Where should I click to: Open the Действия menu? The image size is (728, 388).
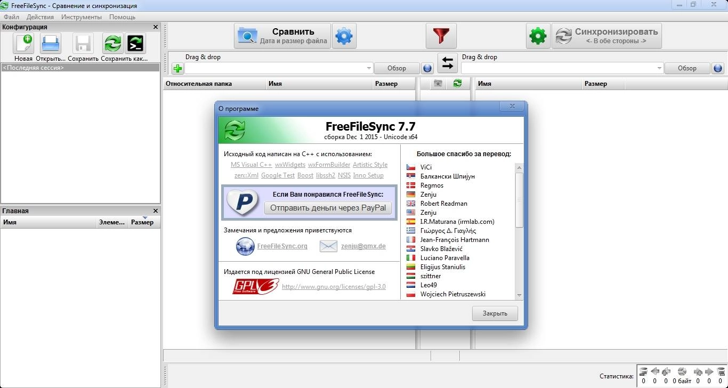(x=40, y=17)
